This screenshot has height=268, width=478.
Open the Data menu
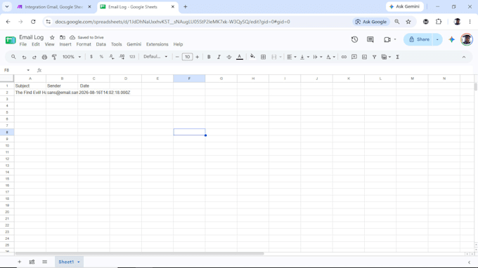click(101, 44)
